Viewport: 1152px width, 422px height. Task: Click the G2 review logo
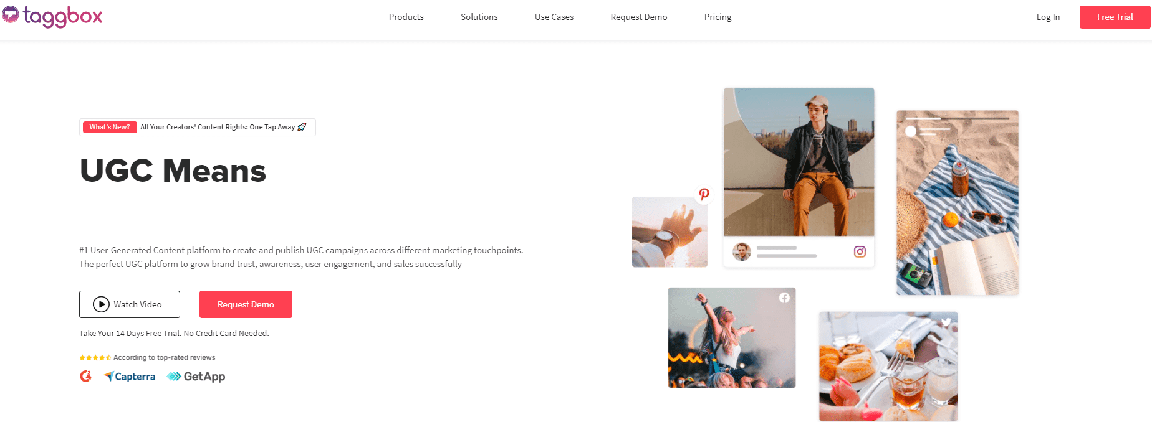(86, 376)
